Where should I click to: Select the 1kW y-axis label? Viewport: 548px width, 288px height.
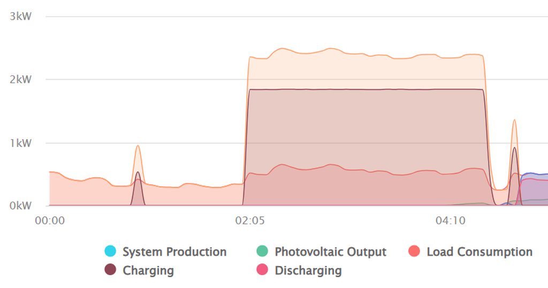click(21, 143)
